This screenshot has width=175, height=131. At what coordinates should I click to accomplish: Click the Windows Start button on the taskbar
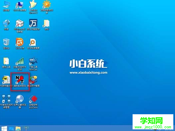click(x=4, y=128)
